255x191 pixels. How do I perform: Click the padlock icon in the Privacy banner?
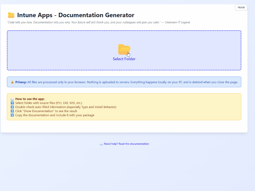click(12, 82)
